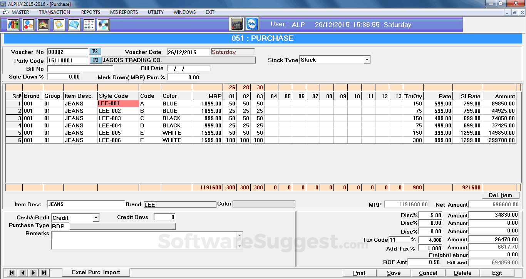Click the Print button

(x=359, y=273)
